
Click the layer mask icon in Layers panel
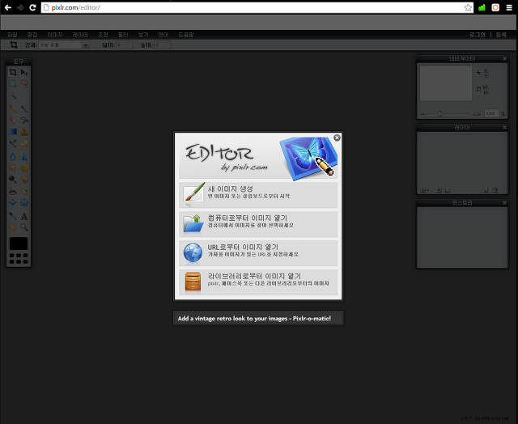coord(439,190)
